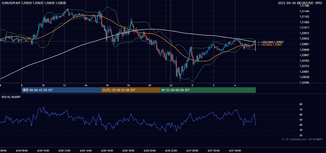
Task: Click price axis value 1.20891
Action: coord(305,44)
